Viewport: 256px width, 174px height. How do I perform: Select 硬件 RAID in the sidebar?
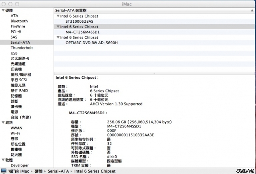(x=19, y=90)
